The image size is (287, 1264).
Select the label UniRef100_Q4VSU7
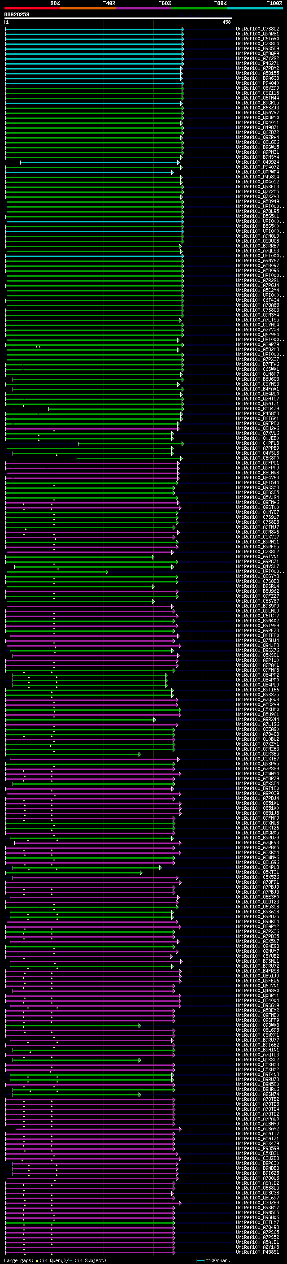pyautogui.click(x=257, y=567)
